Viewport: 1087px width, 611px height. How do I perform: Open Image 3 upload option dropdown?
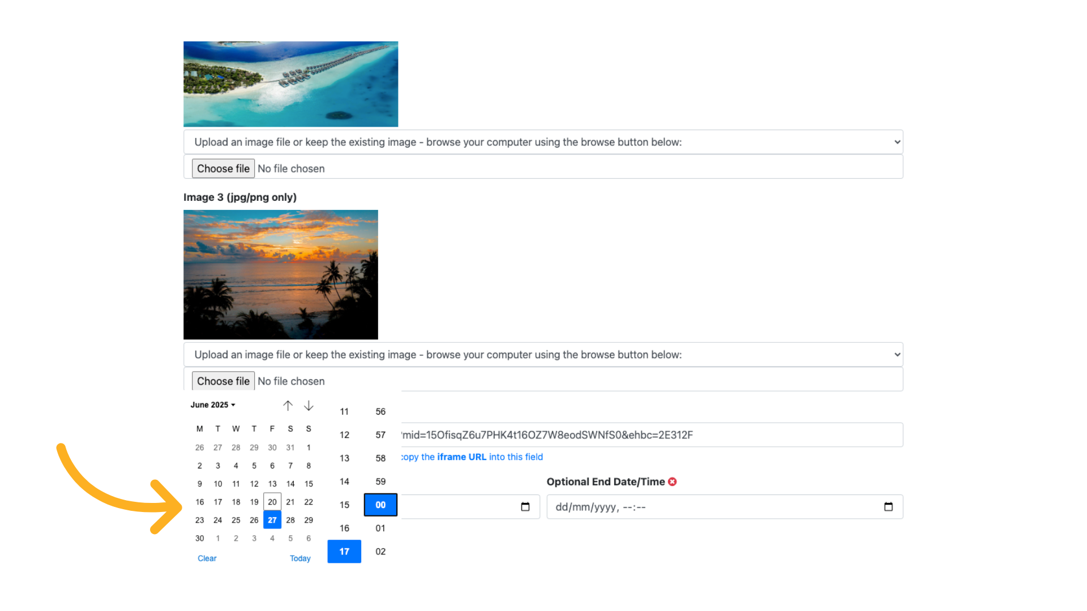click(542, 355)
